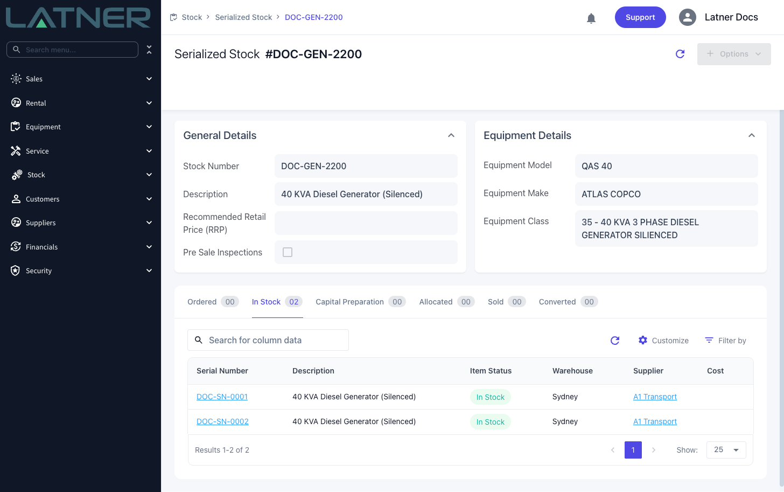The width and height of the screenshot is (784, 492).
Task: Click page 1 pagination button
Action: [633, 450]
